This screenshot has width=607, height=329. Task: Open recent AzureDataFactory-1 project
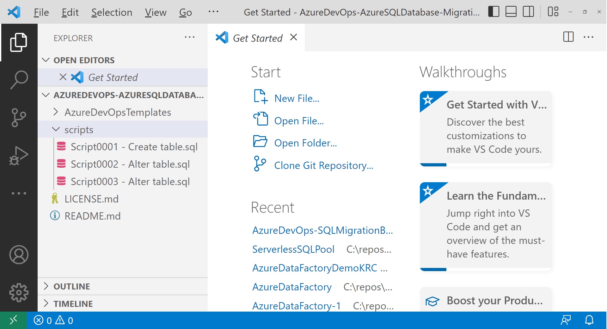coord(296,306)
